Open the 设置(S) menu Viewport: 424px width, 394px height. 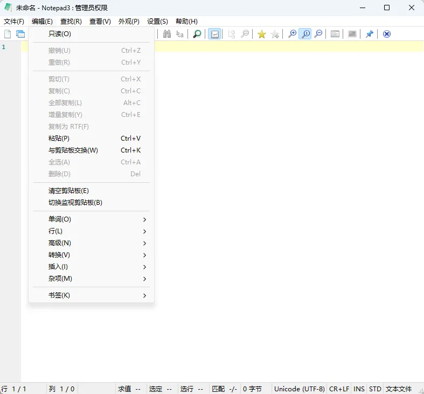(157, 22)
